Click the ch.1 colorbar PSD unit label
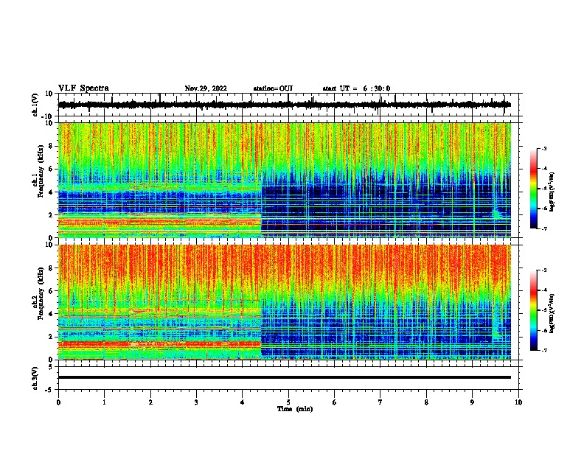This screenshot has height=451, width=584. [x=552, y=192]
